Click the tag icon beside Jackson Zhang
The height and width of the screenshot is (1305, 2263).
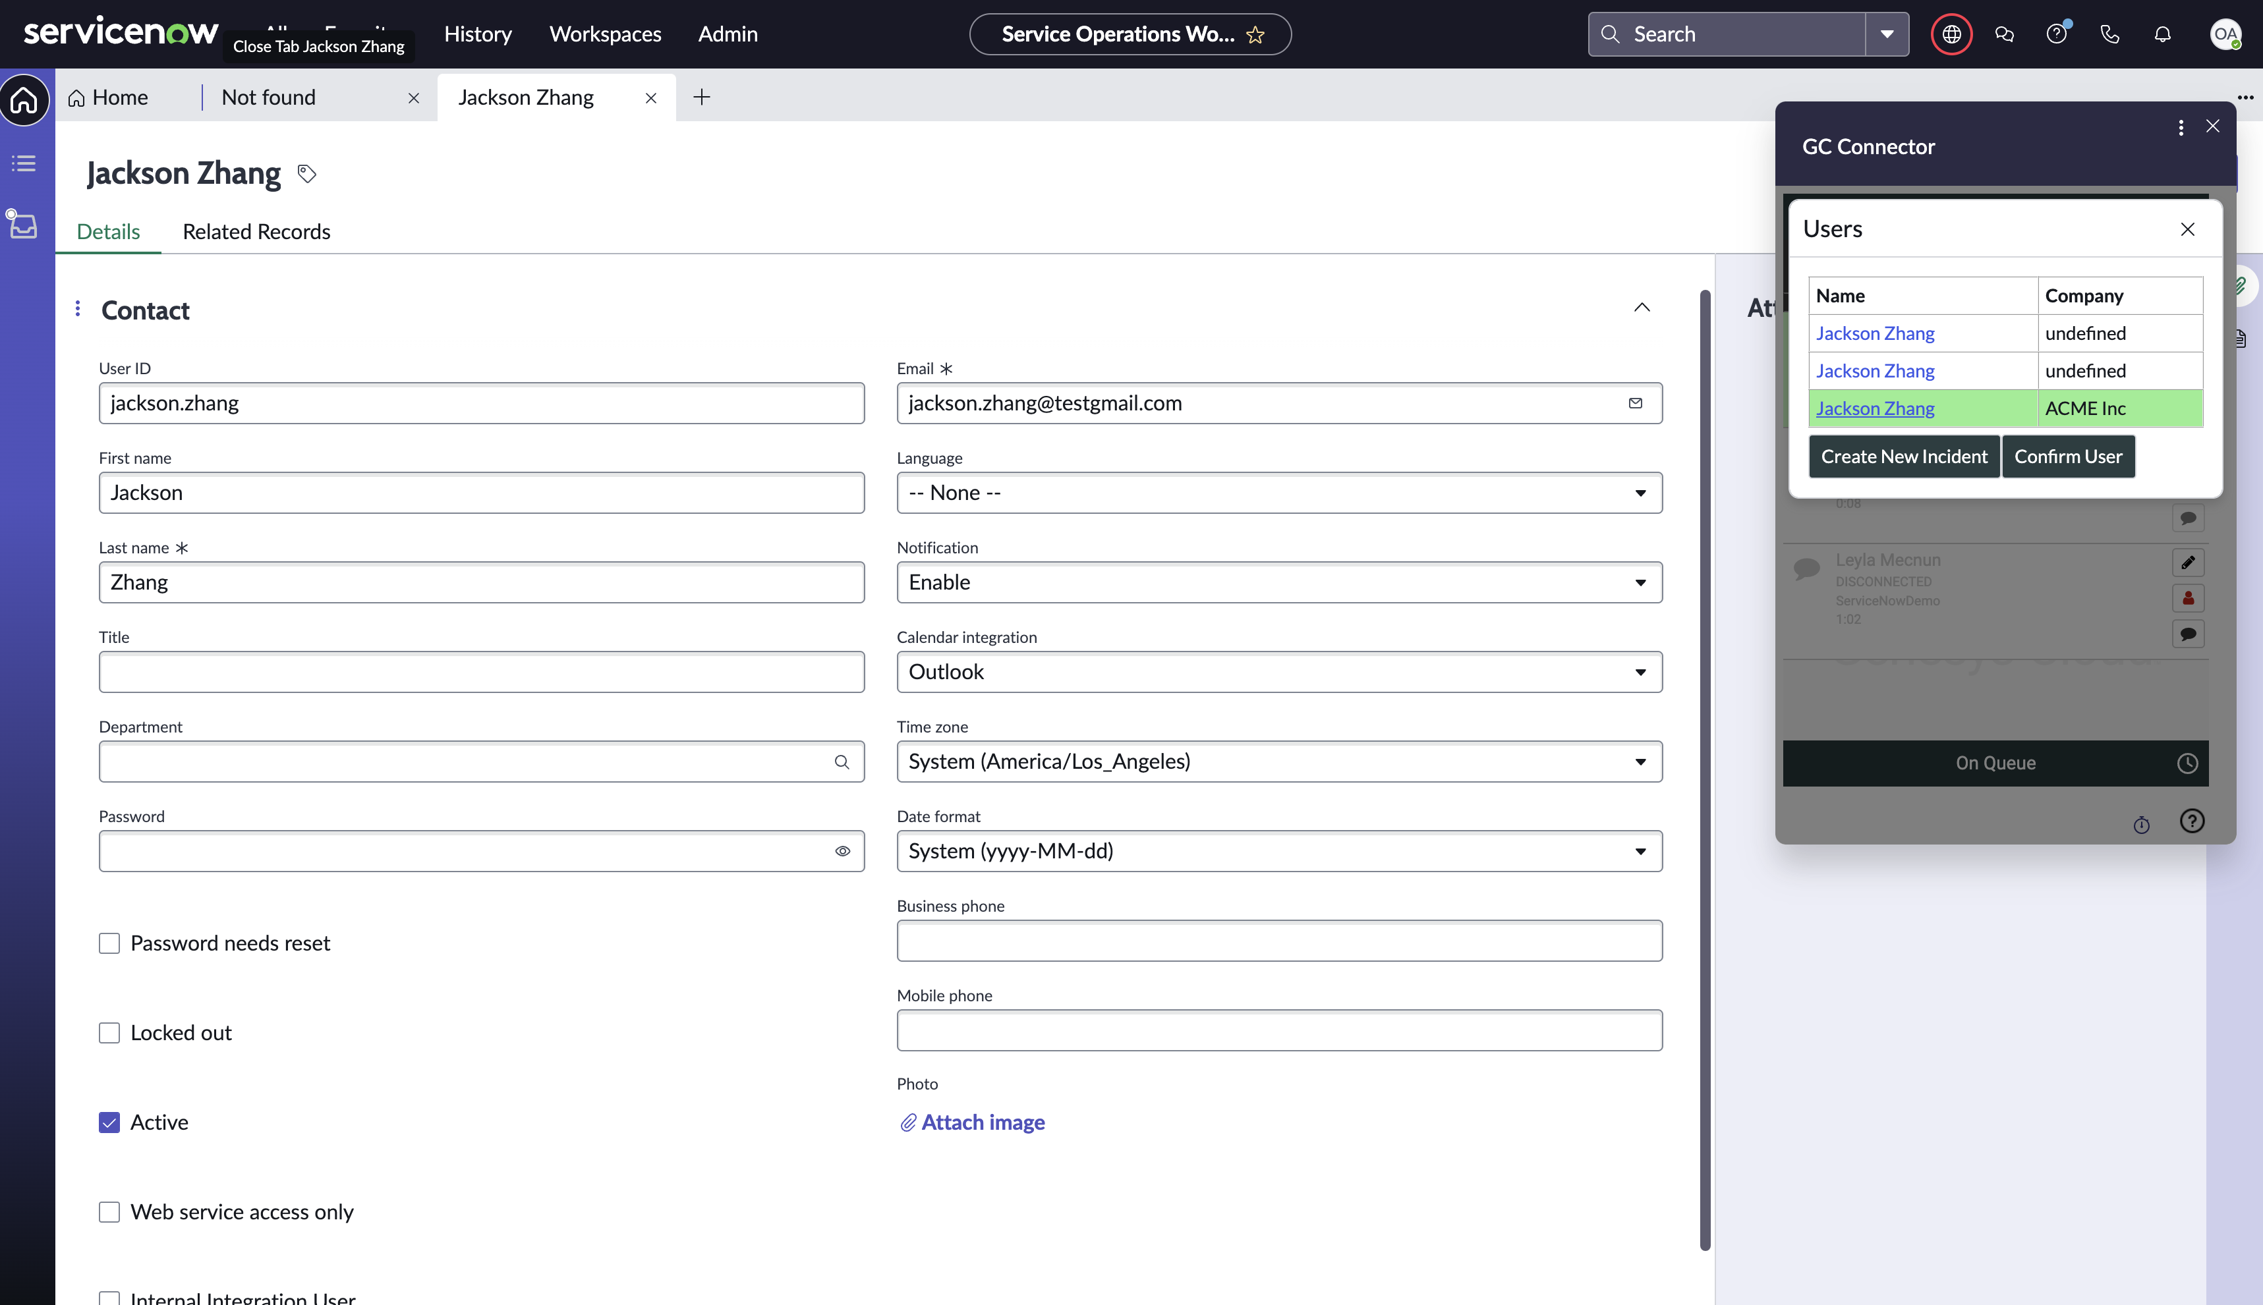[306, 173]
